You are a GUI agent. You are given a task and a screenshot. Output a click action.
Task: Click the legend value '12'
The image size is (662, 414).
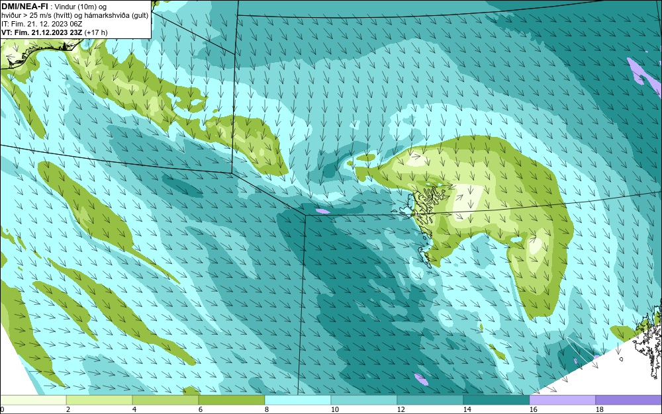pos(401,409)
